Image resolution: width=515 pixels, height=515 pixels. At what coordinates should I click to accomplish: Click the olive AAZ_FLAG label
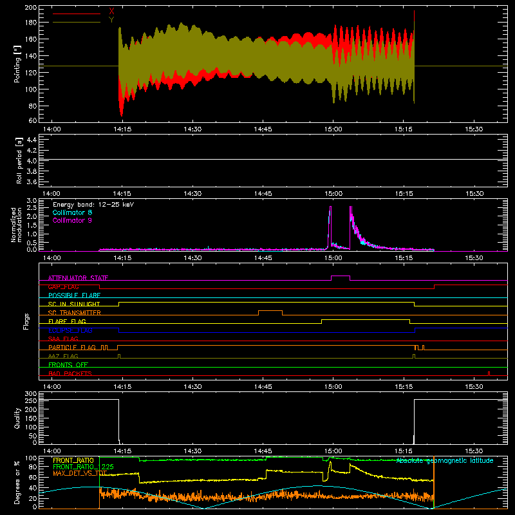coord(63,356)
